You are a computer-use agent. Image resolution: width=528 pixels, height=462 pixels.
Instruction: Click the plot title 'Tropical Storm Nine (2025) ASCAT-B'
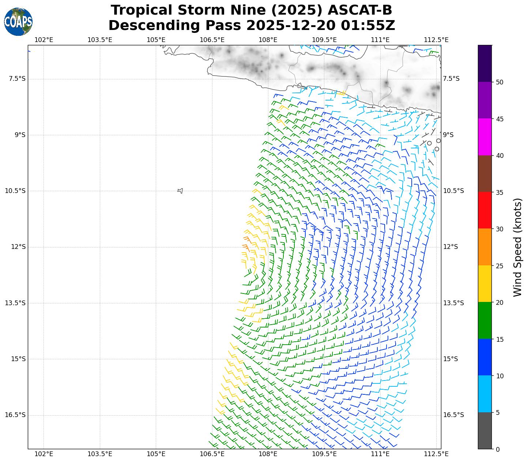[252, 10]
